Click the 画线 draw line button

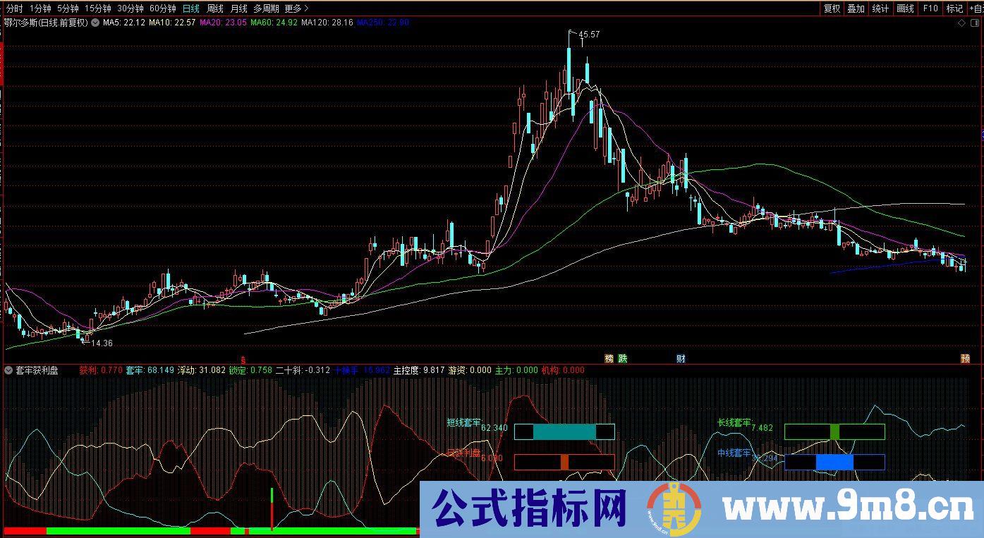(905, 8)
